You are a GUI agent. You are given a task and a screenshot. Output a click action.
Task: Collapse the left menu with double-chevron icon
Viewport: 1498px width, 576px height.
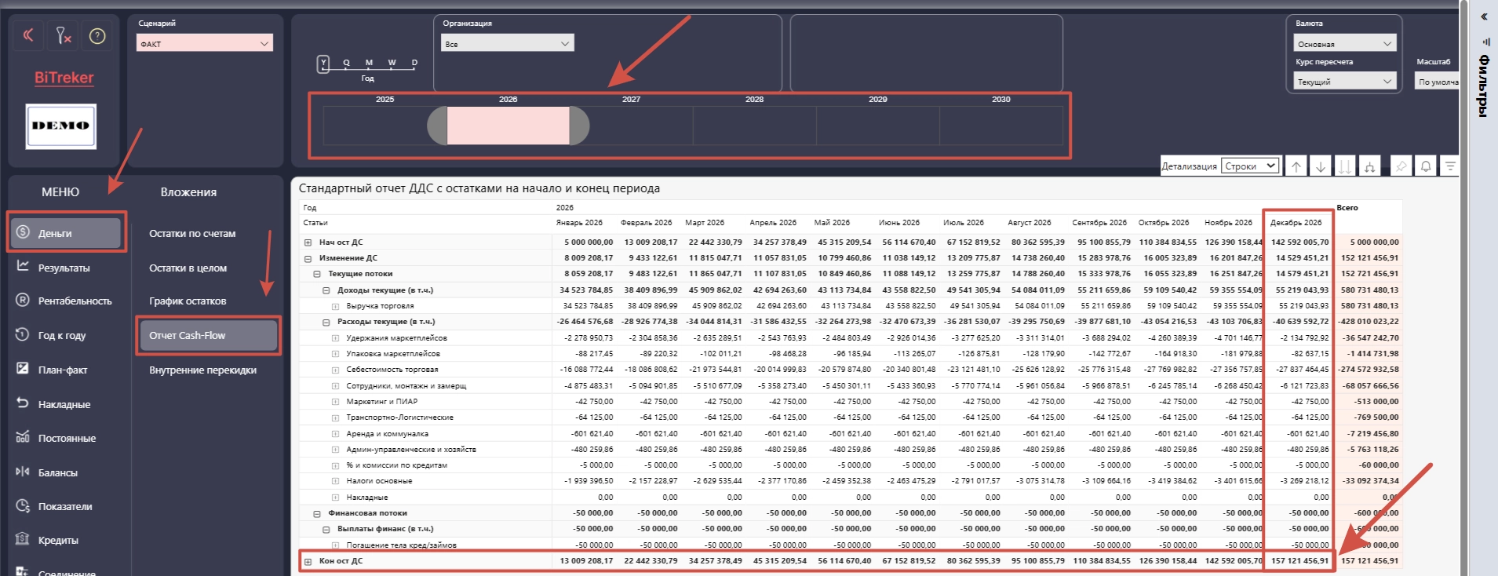[28, 35]
